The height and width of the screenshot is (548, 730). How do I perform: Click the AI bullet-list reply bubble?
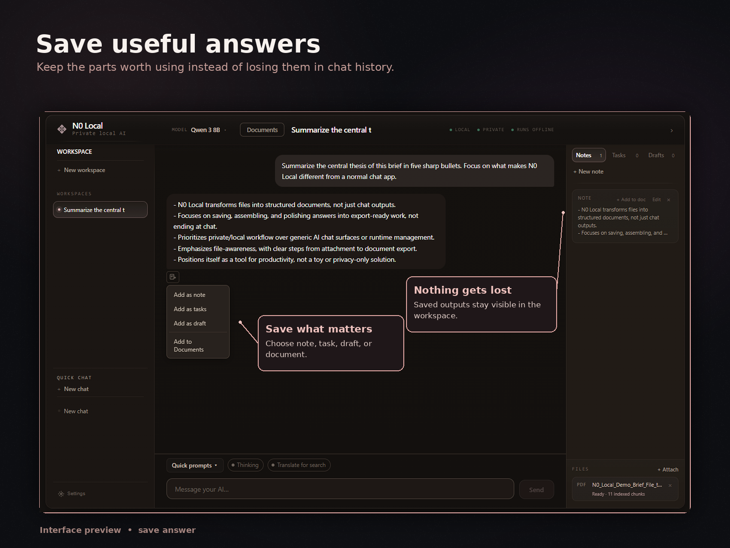coord(306,232)
